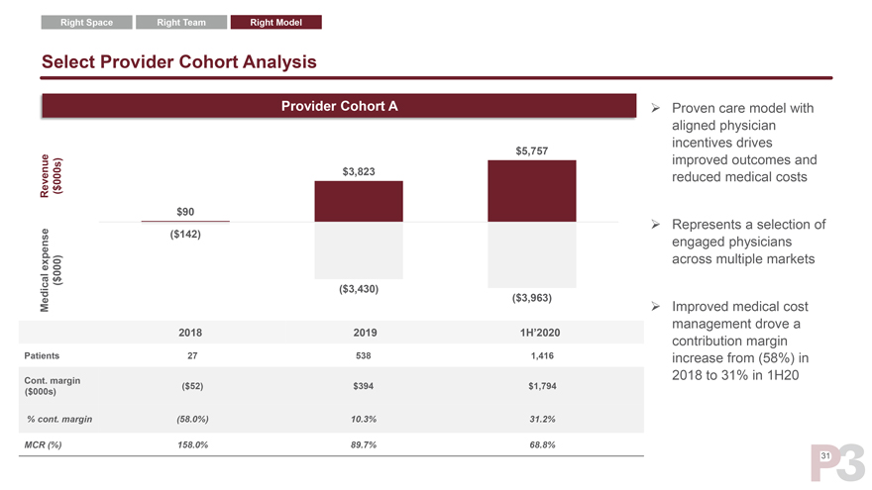Image resolution: width=872 pixels, height=490 pixels.
Task: Select the Provider Cohort A header banner
Action: pyautogui.click(x=339, y=106)
